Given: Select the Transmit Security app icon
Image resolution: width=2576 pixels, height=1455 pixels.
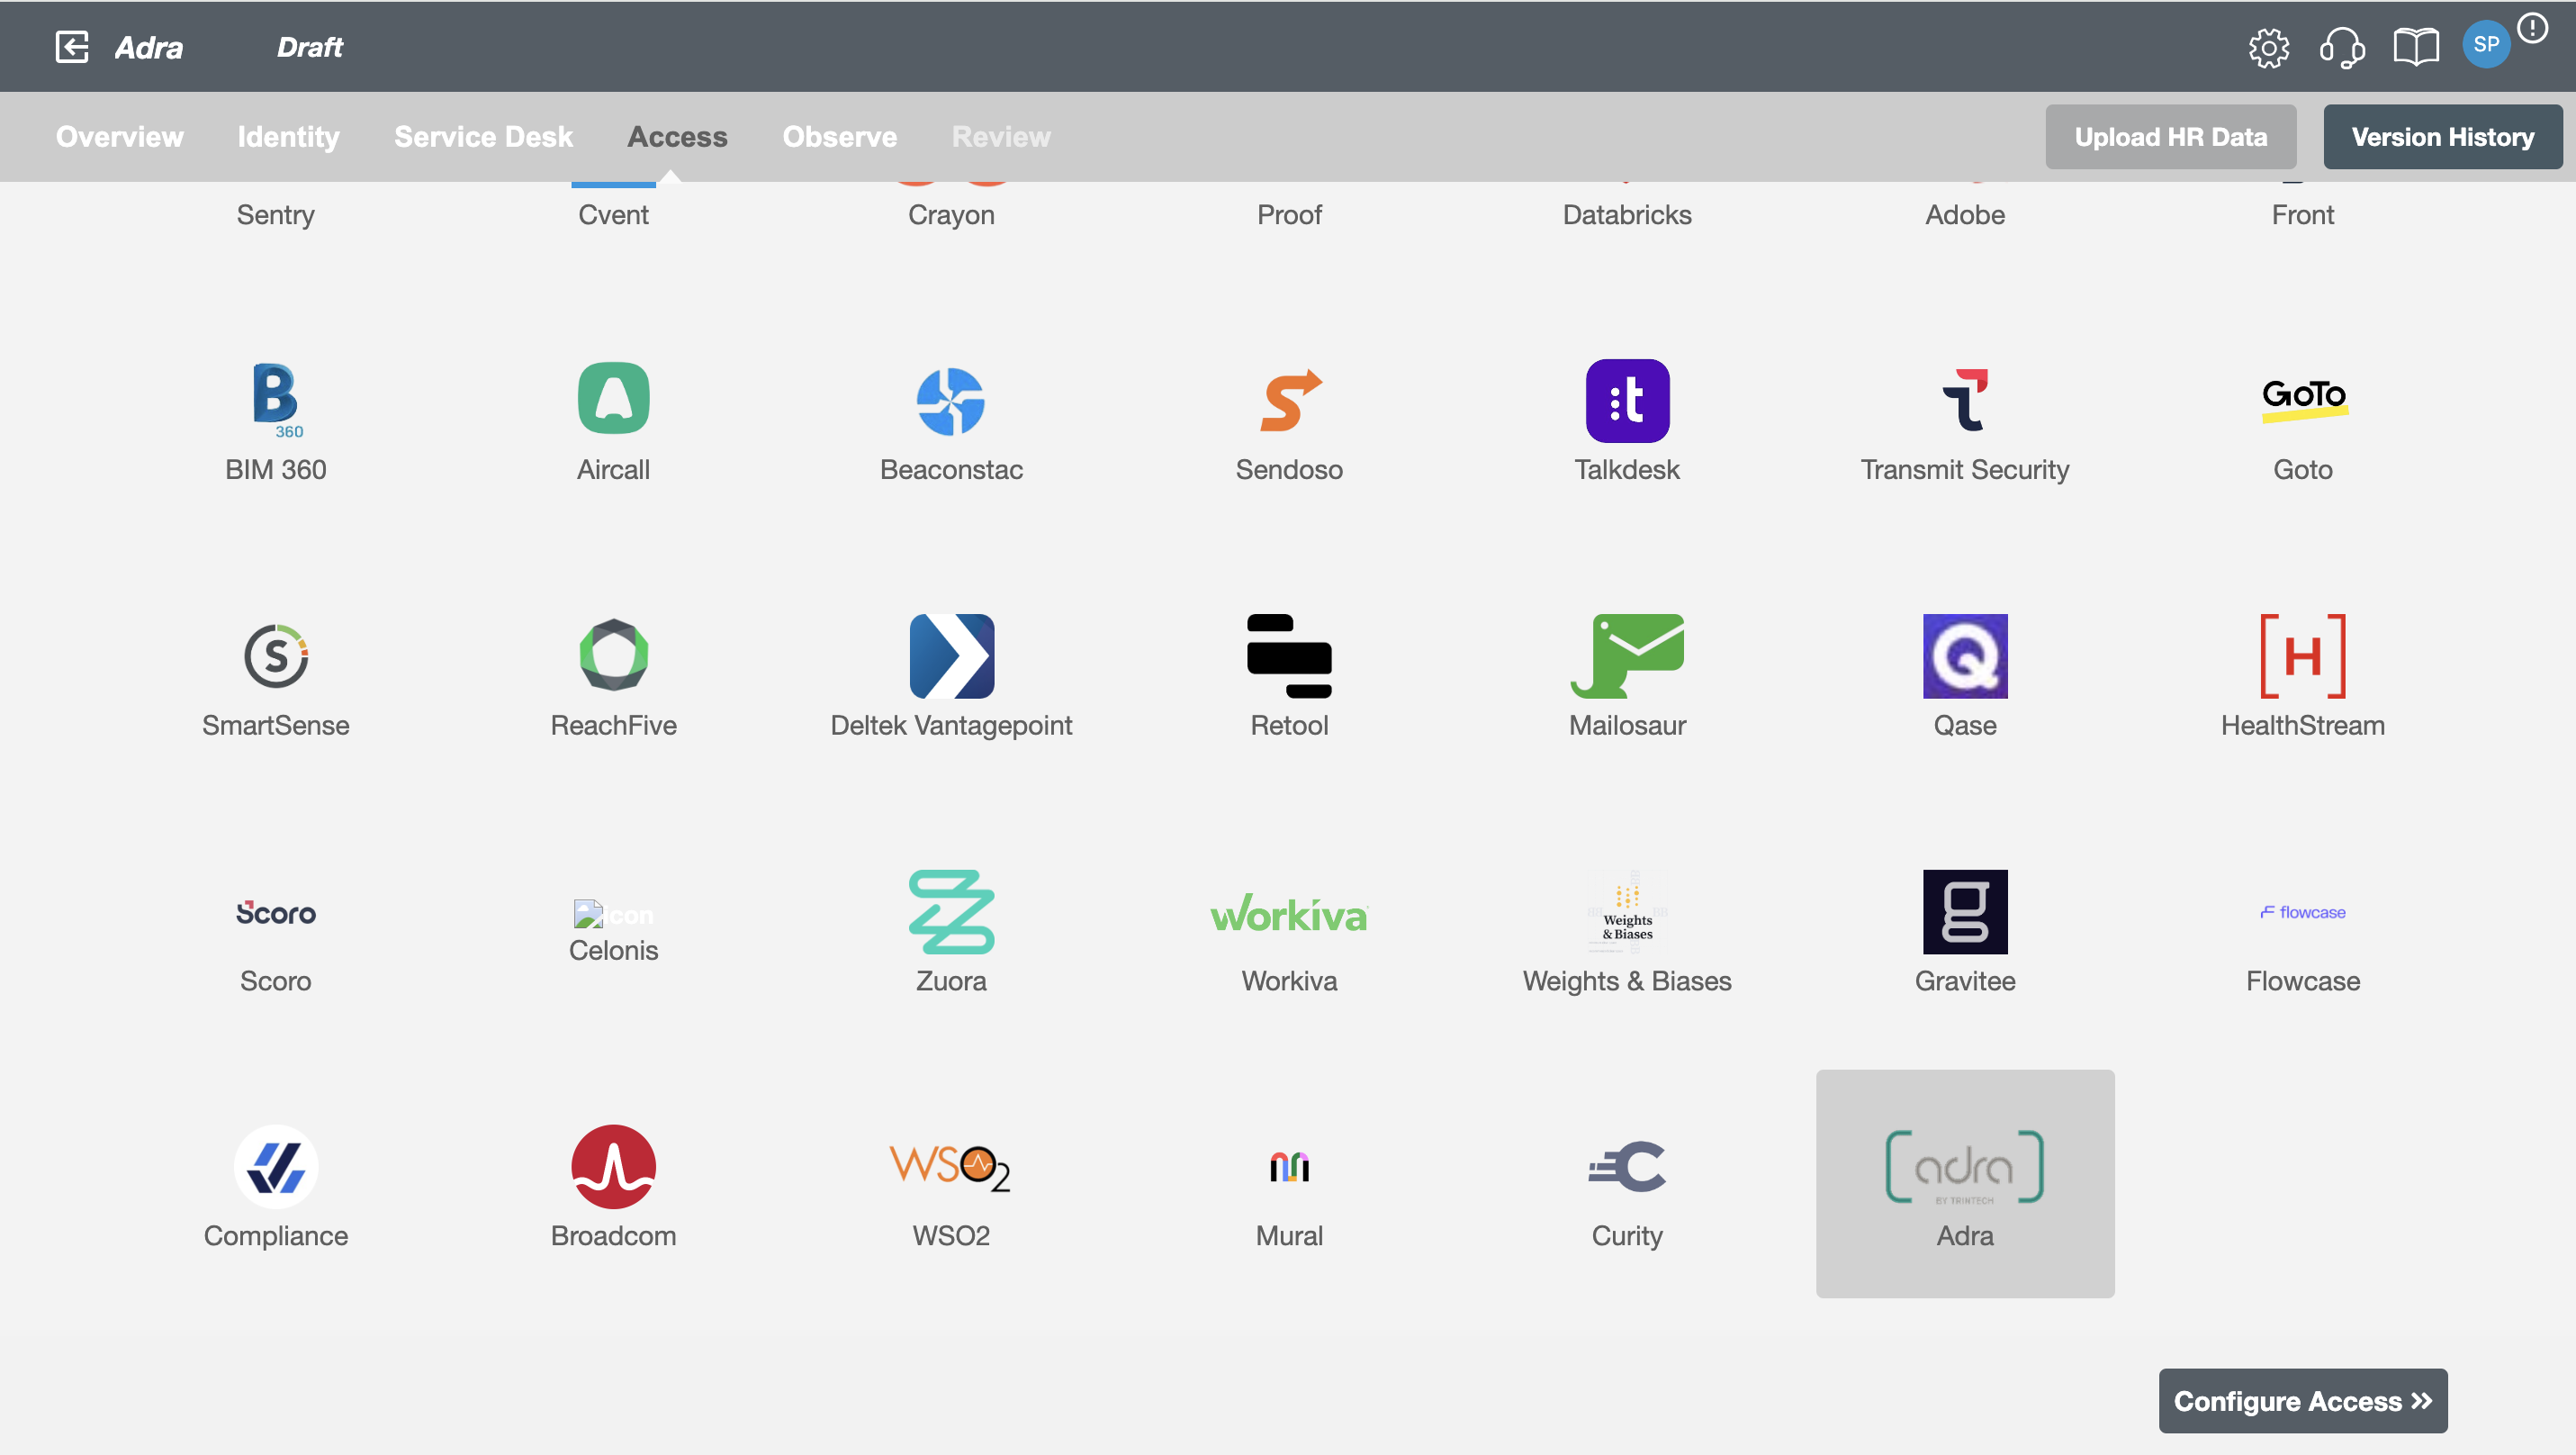Looking at the screenshot, I should click(1964, 400).
